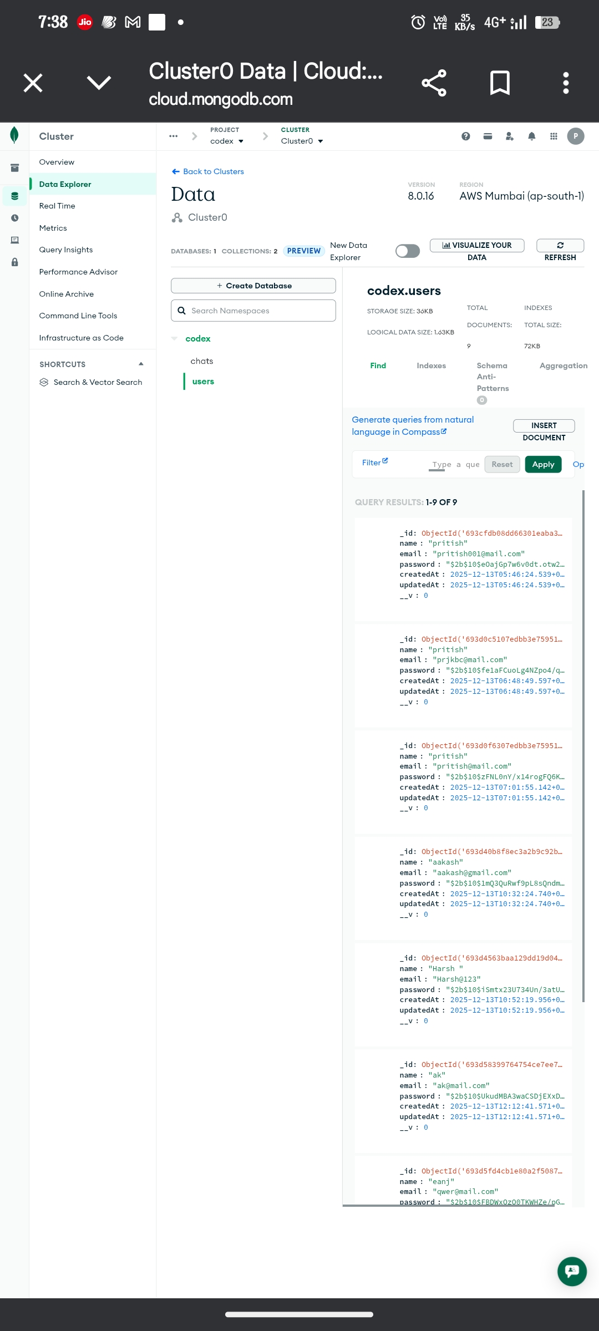Click the breadcrumb ellipsis icon

(174, 136)
